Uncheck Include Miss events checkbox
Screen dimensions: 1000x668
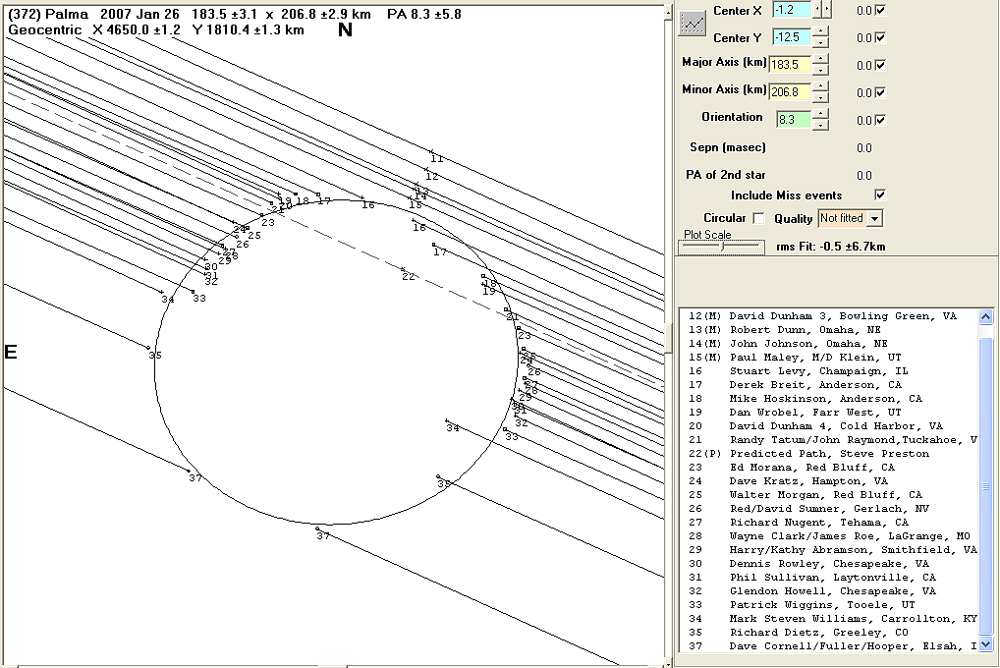(x=881, y=195)
